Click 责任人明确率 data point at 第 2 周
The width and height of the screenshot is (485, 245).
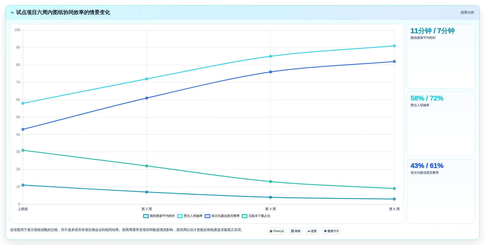click(x=147, y=79)
